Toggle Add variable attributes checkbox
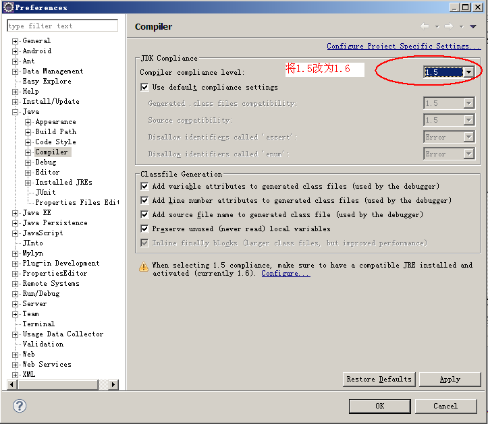 pyautogui.click(x=144, y=186)
